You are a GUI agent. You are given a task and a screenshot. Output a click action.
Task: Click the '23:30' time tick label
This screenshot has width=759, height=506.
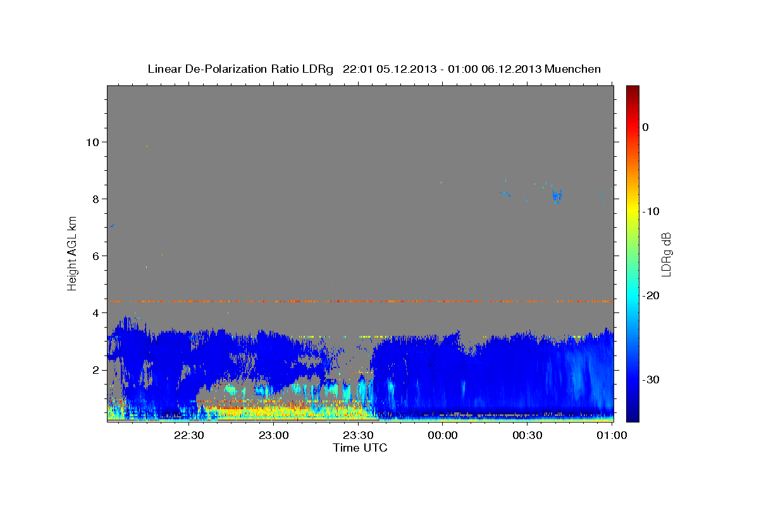[x=358, y=436]
